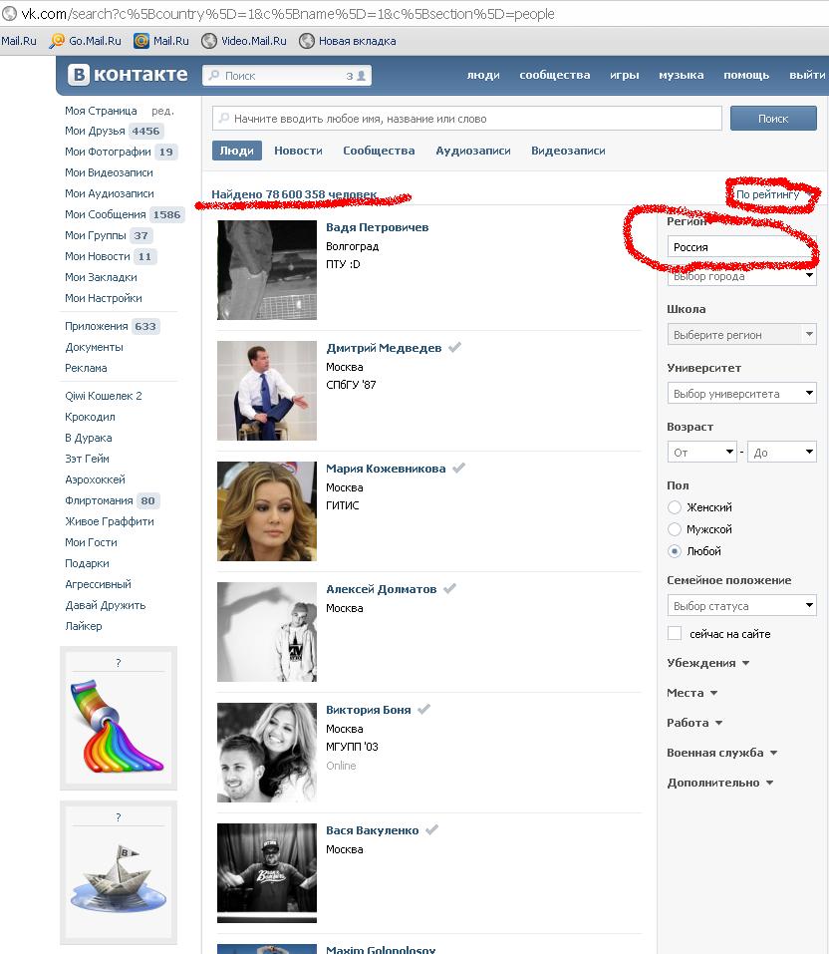The height and width of the screenshot is (954, 829).
Task: Expand the Военная служба section
Action: pos(722,752)
